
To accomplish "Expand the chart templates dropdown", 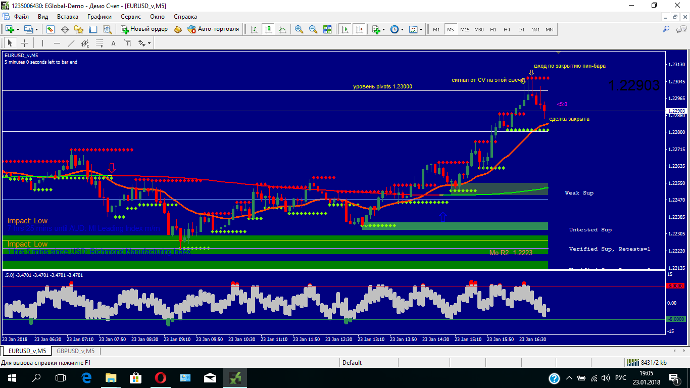I will 421,29.
